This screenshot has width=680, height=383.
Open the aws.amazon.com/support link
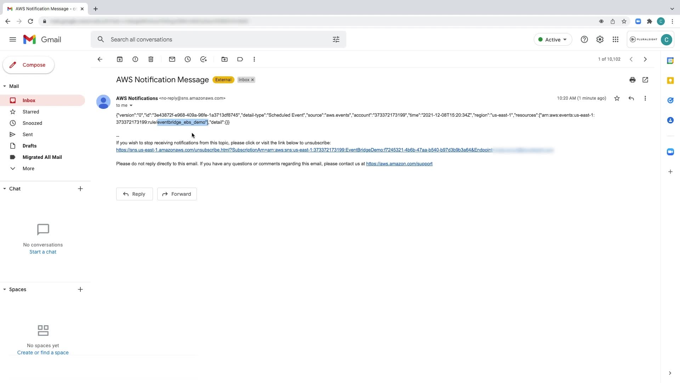399,164
